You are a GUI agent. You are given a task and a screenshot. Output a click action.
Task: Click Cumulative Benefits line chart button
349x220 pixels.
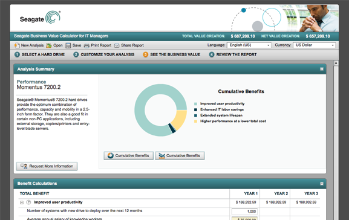180,156
